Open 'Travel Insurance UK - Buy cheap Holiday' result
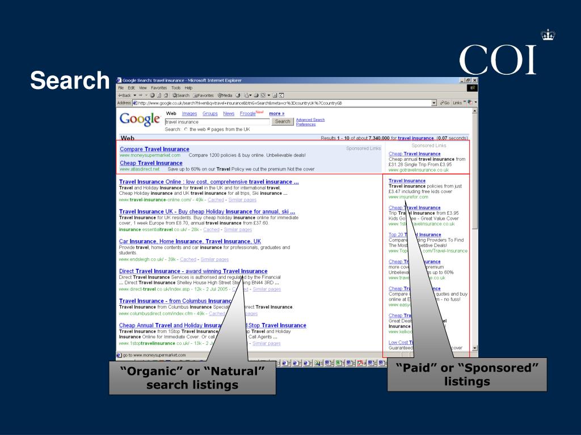Viewport: 581px width, 435px height. [x=207, y=212]
